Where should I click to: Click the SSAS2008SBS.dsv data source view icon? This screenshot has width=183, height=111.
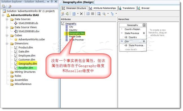pos(16,31)
